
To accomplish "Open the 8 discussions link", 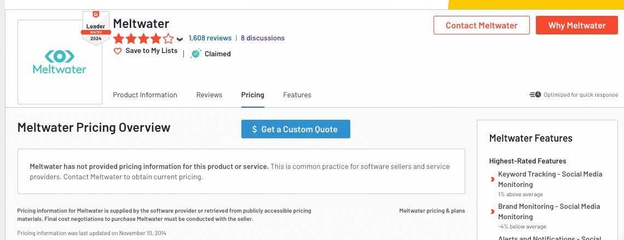I will [x=263, y=38].
